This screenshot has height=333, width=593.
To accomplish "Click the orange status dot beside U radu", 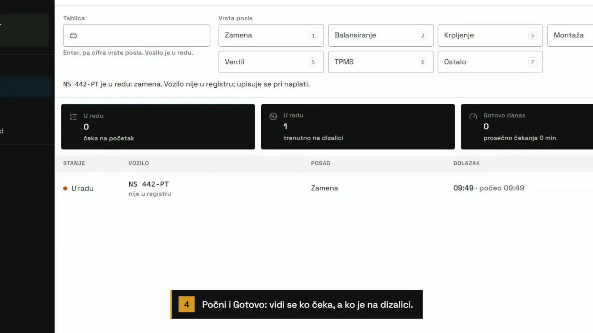I will tap(65, 188).
